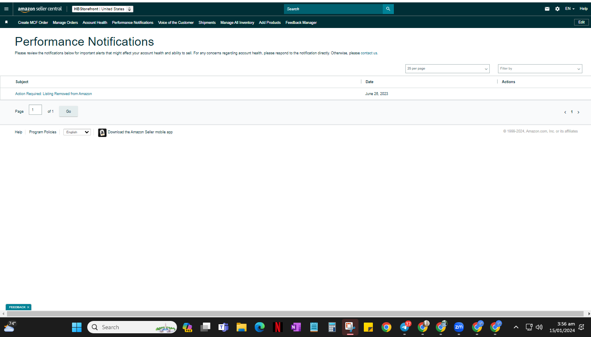The width and height of the screenshot is (591, 337).
Task: Open the taskbar clock showing 3:56 am
Action: pyautogui.click(x=562, y=327)
